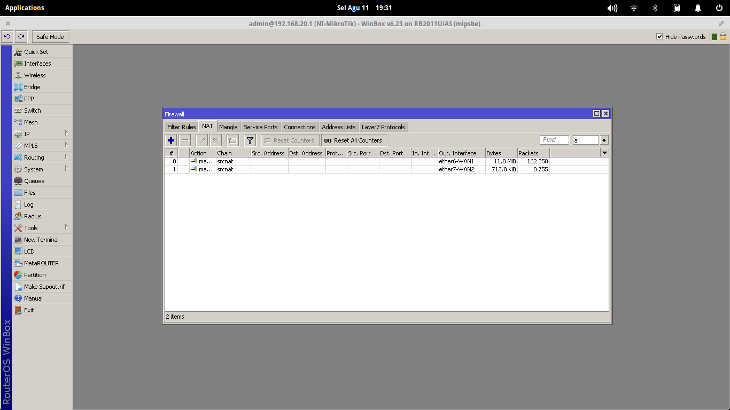Sort by the Bytes column header

[x=501, y=153]
